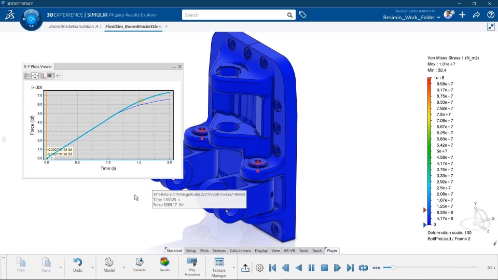Click the axis probe tool in X-Y Plots Viewer

click(x=43, y=76)
